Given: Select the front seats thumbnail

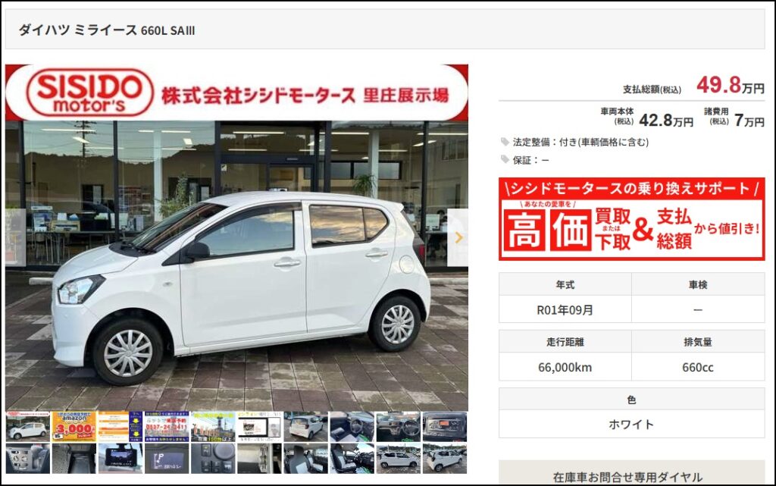Looking at the screenshot, I should click(306, 458).
